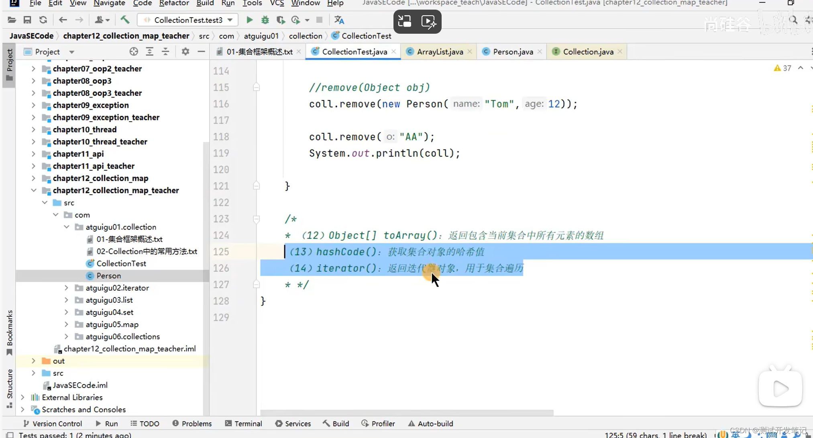Image resolution: width=813 pixels, height=438 pixels.
Task: Click the Save All toolbar icon
Action: pos(27,20)
